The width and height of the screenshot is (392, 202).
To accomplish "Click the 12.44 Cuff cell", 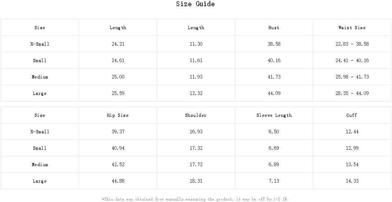I will pyautogui.click(x=352, y=132).
